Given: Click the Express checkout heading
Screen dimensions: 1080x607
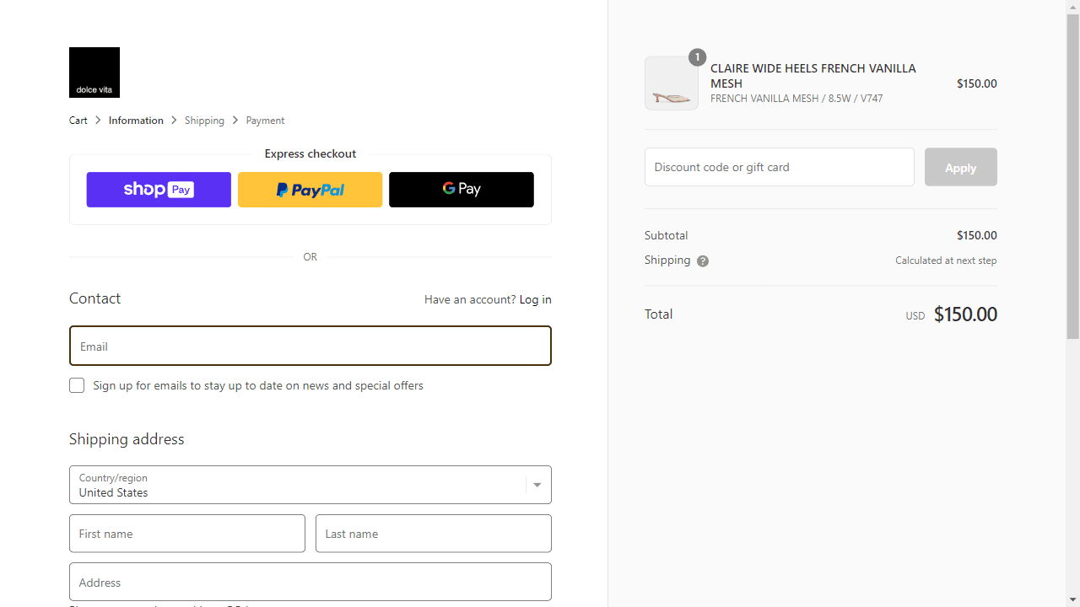Looking at the screenshot, I should coord(310,153).
